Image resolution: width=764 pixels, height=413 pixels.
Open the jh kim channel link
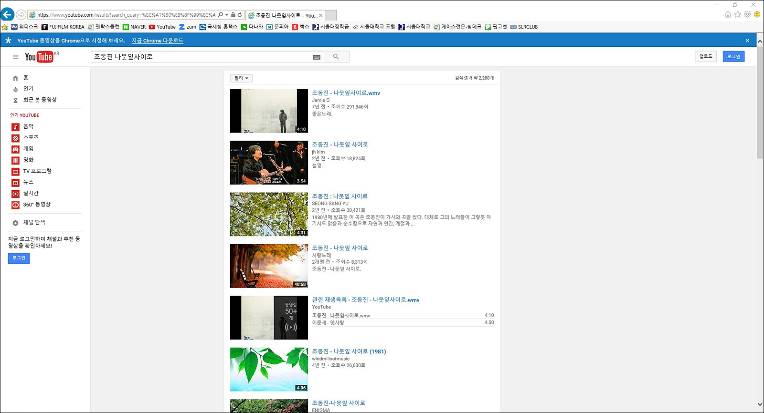coord(318,152)
